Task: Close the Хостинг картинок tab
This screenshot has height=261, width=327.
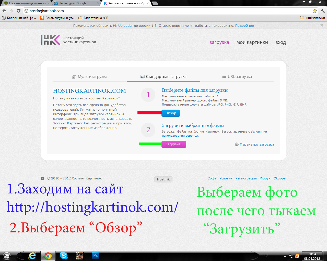Action: coord(148,3)
